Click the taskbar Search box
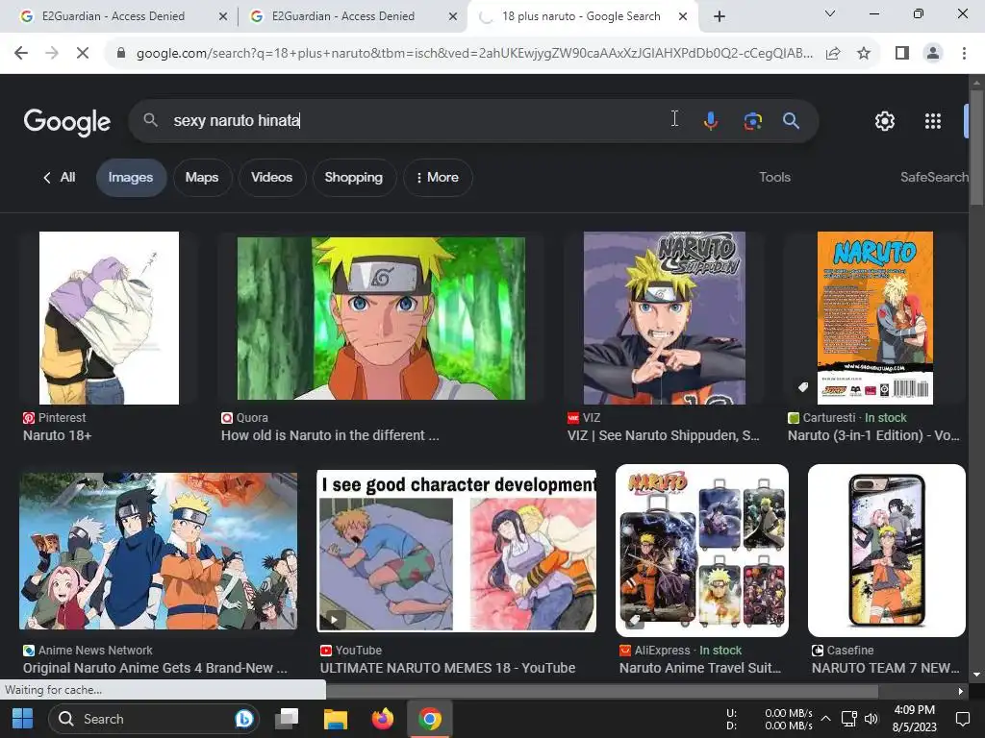985x738 pixels. pyautogui.click(x=154, y=719)
